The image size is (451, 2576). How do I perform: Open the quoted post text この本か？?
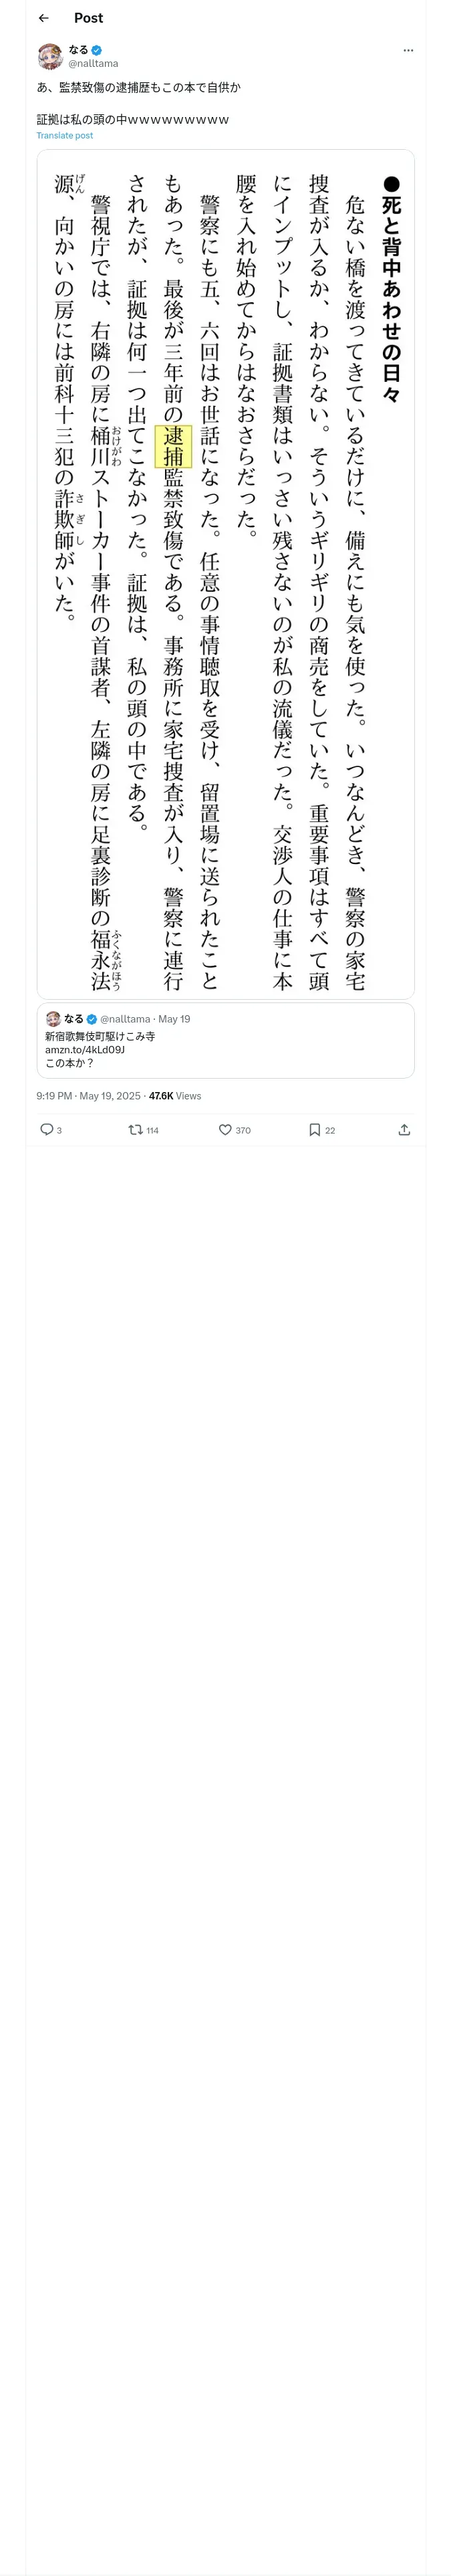pyautogui.click(x=70, y=1063)
